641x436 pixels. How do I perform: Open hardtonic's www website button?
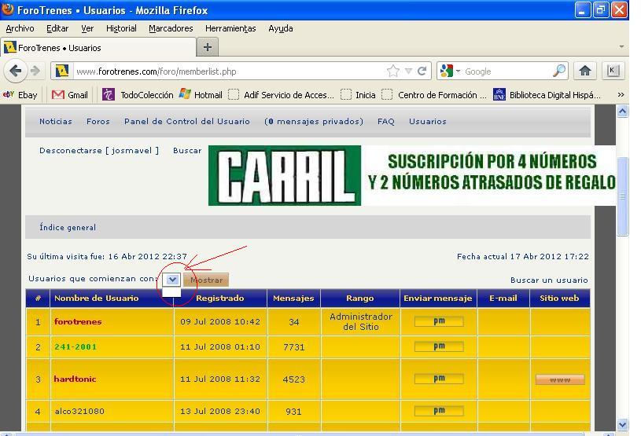[x=560, y=379]
